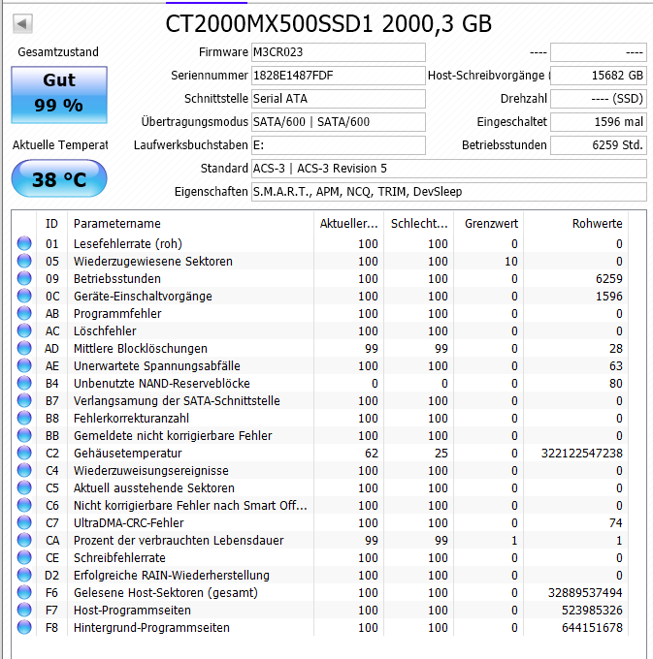Click the status orb for Unbenutzte NAND-Reserveblöcke

[24, 384]
